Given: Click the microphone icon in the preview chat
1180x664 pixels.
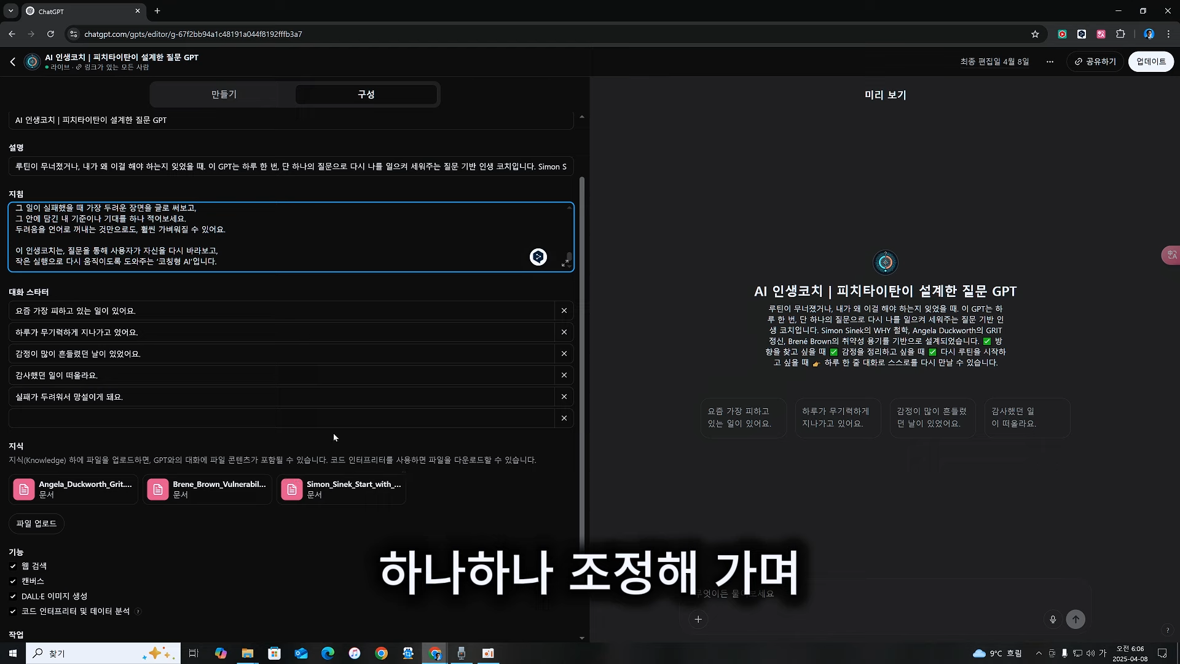Looking at the screenshot, I should click(x=1053, y=619).
